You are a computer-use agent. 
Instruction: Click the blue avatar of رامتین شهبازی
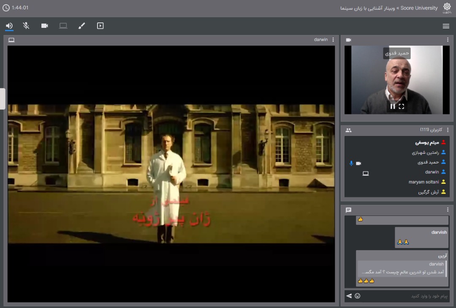click(x=443, y=152)
